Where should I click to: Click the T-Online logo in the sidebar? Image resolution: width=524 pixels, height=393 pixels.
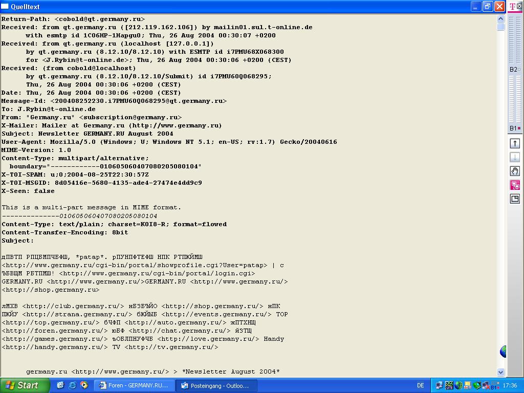[x=512, y=6]
